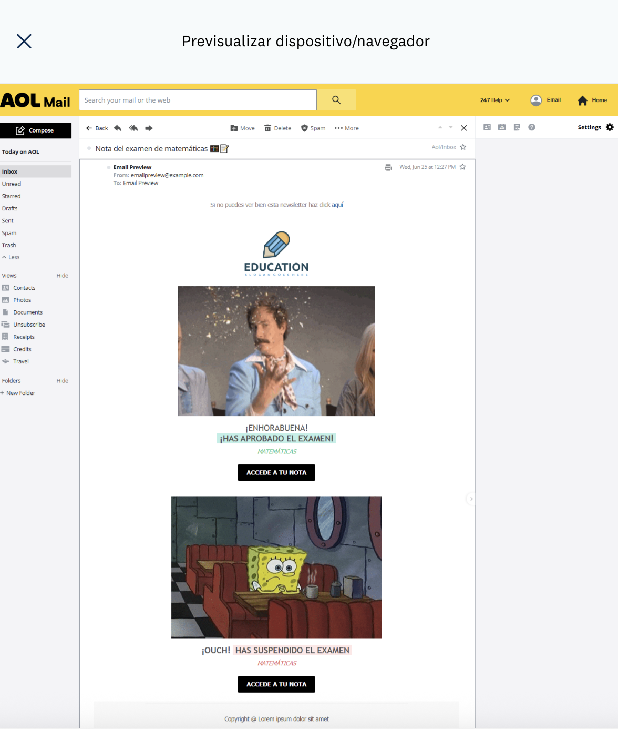Open the Drafts folder
Viewport: 618px width, 729px height.
tap(10, 208)
